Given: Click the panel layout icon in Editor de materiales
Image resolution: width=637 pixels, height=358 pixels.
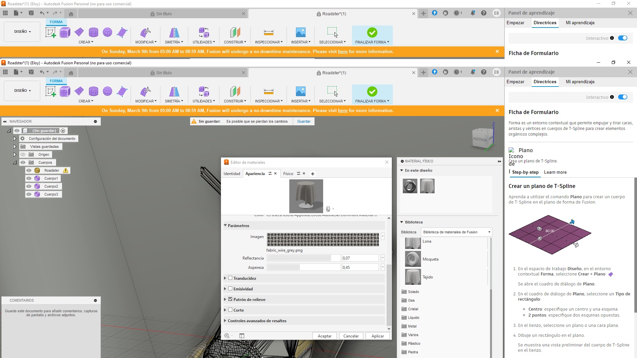Looking at the screenshot, I should (x=242, y=336).
